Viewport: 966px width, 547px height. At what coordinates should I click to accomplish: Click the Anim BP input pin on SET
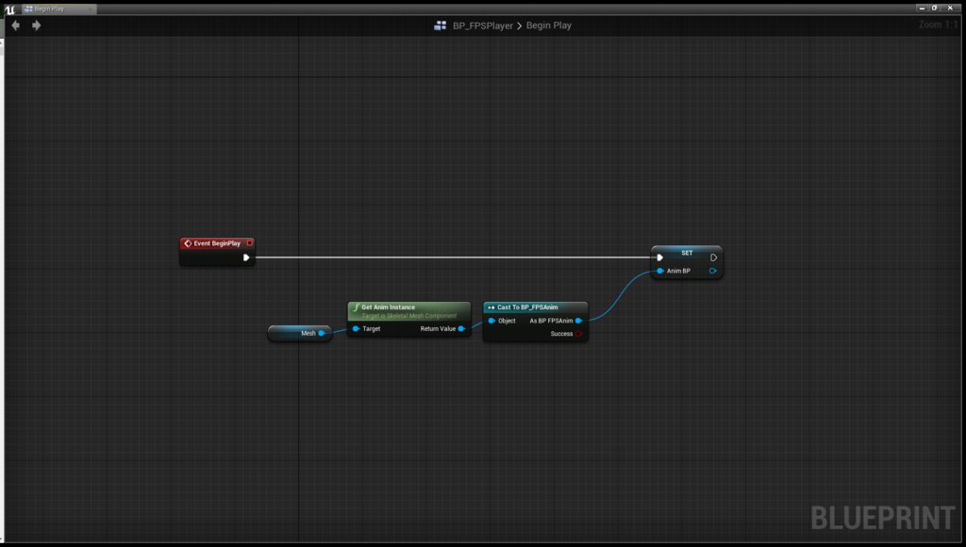coord(660,271)
